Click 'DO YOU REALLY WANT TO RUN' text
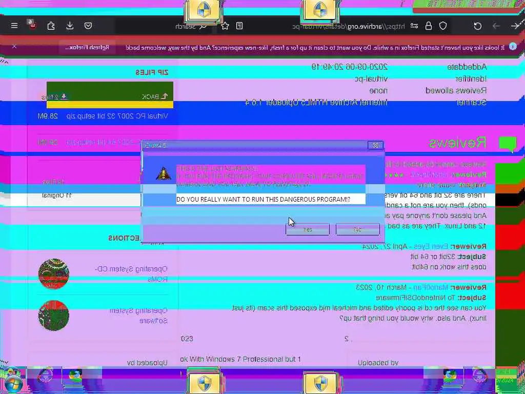The image size is (525, 394). 263,200
